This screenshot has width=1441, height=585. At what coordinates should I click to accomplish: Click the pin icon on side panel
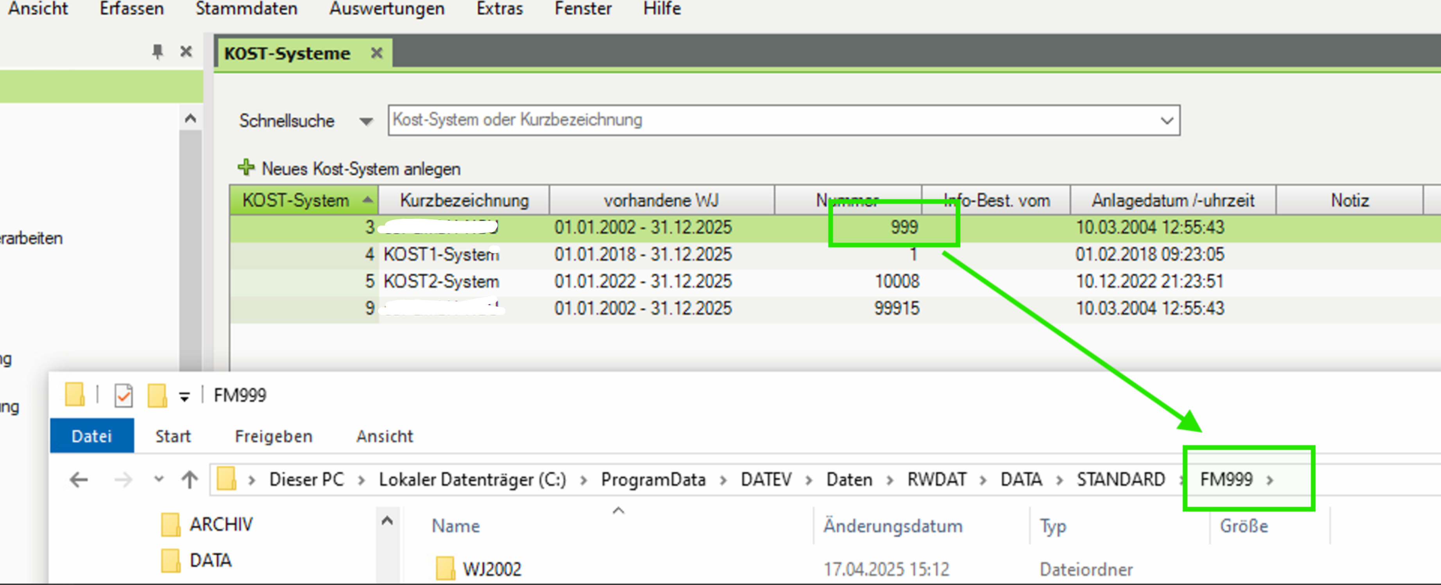click(x=157, y=52)
